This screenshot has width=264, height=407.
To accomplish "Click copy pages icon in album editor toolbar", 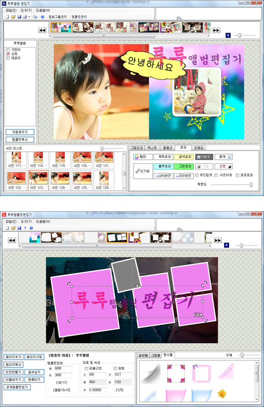I will (35, 17).
